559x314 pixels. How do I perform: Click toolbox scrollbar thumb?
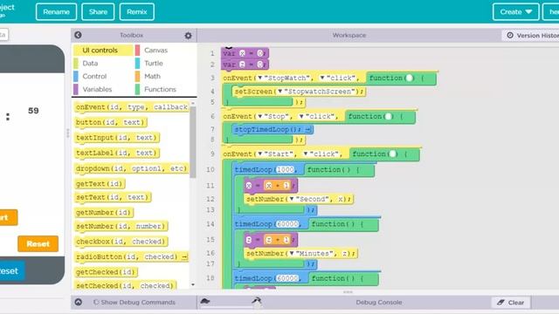[x=193, y=142]
